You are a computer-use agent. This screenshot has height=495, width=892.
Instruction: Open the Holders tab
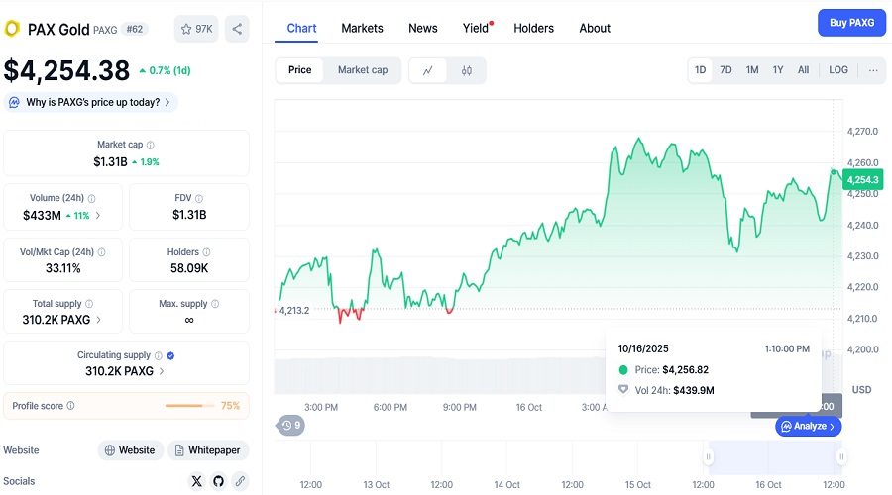[533, 28]
